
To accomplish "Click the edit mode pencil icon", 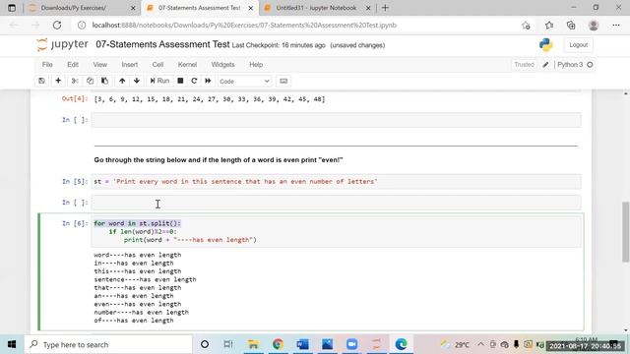I will pos(545,65).
